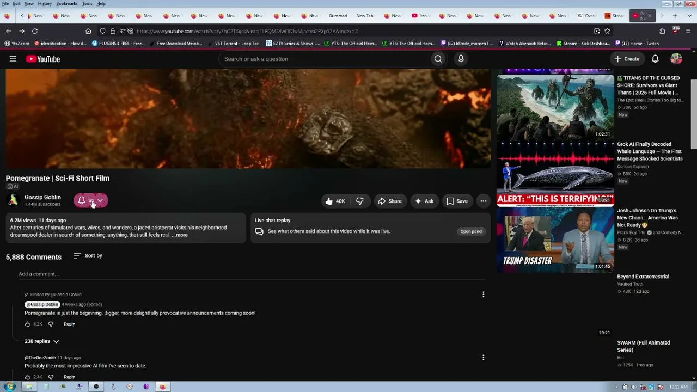The width and height of the screenshot is (697, 392).
Task: Click the Create button
Action: pos(627,59)
